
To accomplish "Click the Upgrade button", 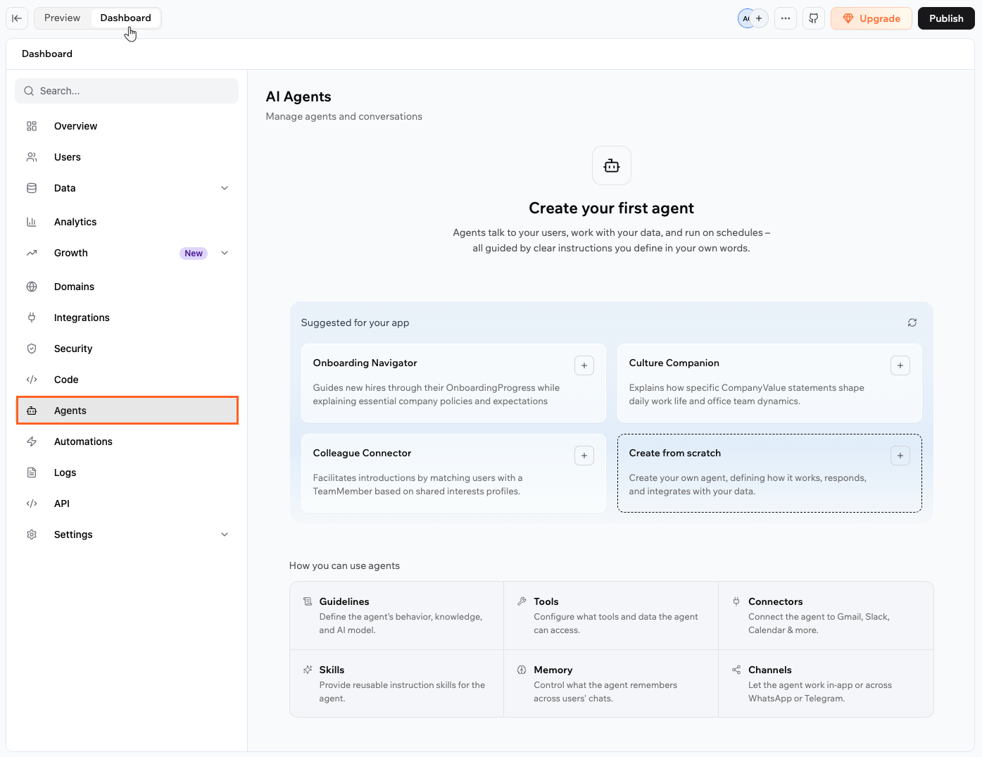I will coord(871,18).
